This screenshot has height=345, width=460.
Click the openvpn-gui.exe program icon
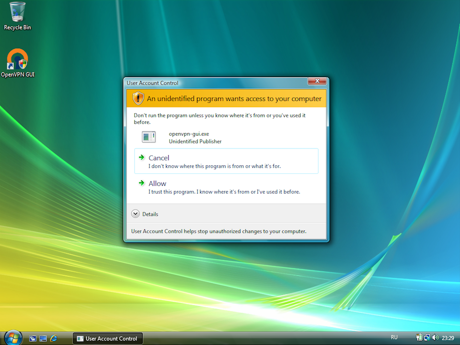[149, 137]
